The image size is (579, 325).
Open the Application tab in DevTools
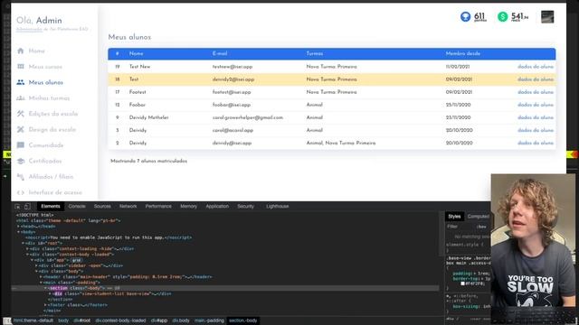tap(217, 207)
